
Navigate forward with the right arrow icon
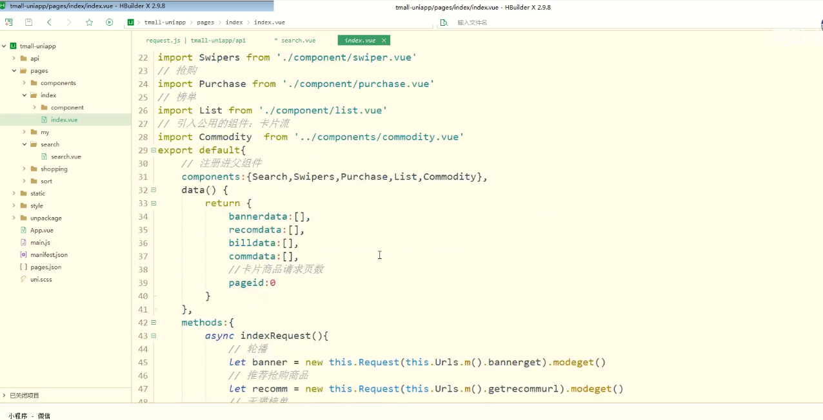pos(69,22)
